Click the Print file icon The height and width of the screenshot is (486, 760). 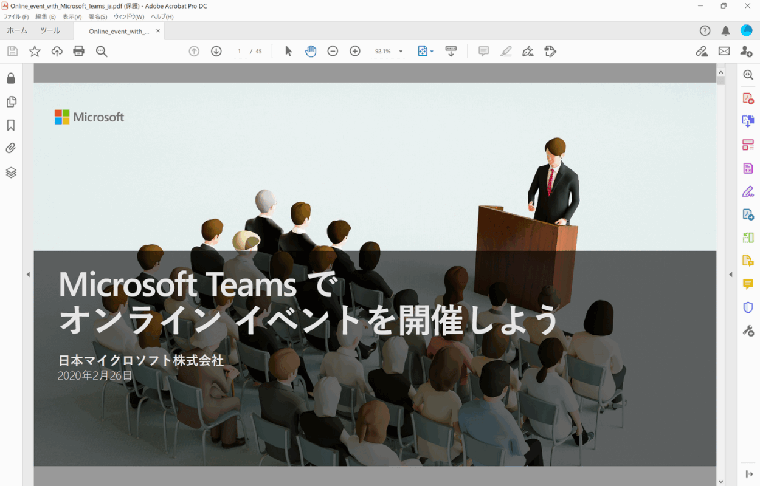point(78,52)
